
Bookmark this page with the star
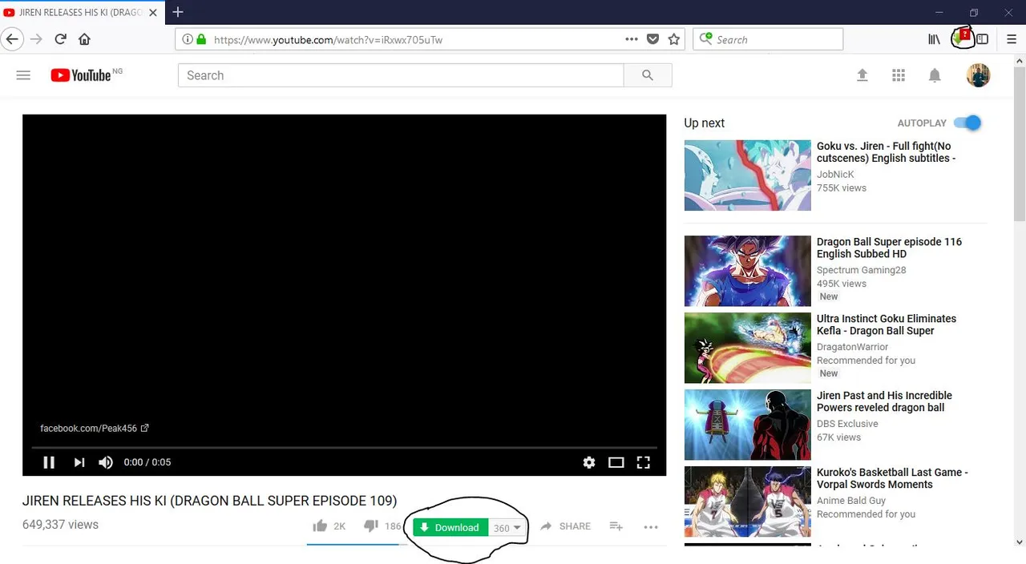[x=674, y=39]
